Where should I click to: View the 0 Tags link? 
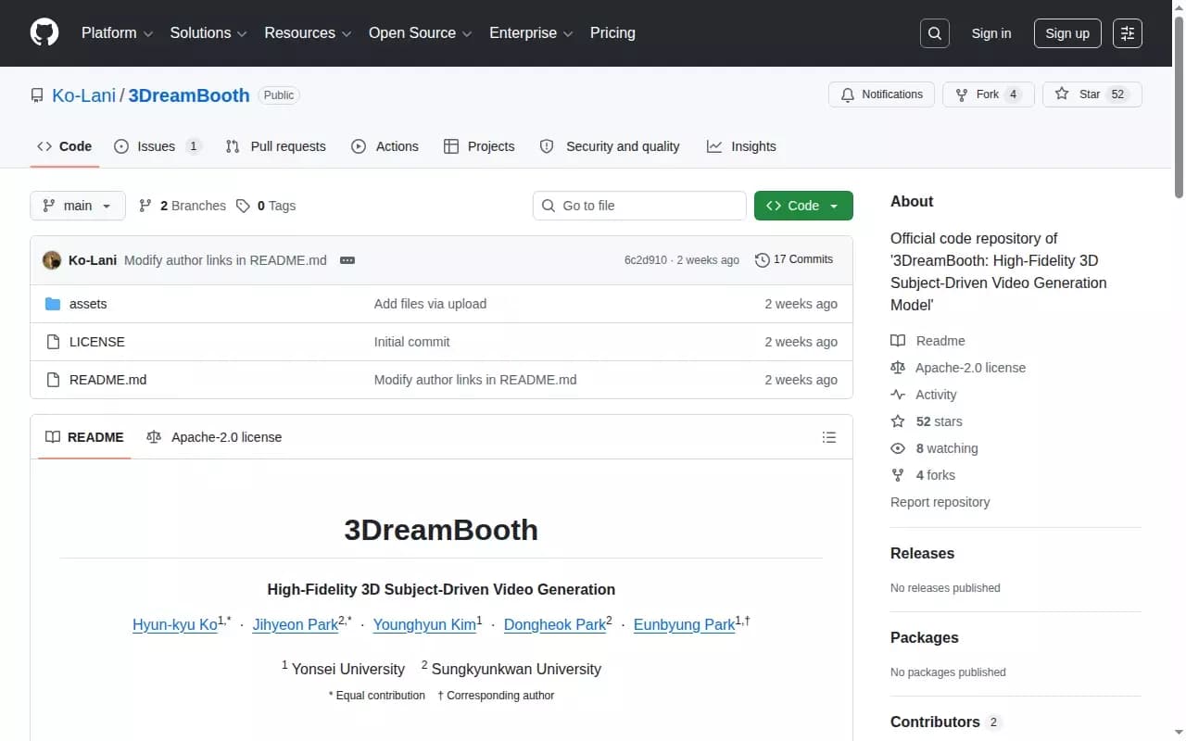[x=266, y=206]
